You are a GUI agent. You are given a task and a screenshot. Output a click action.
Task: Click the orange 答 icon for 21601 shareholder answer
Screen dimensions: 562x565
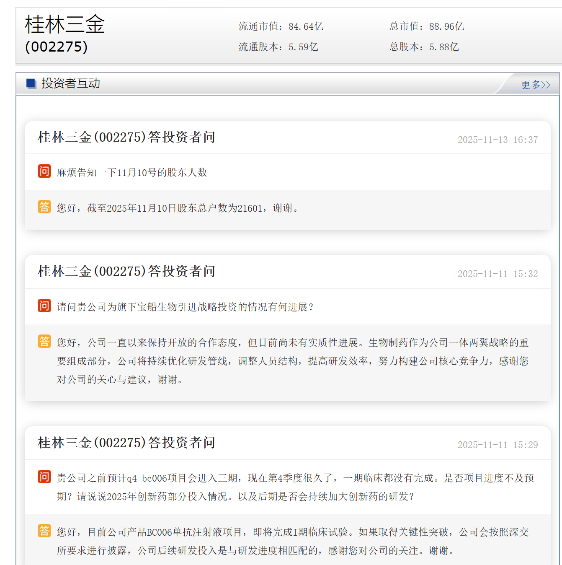(x=44, y=207)
